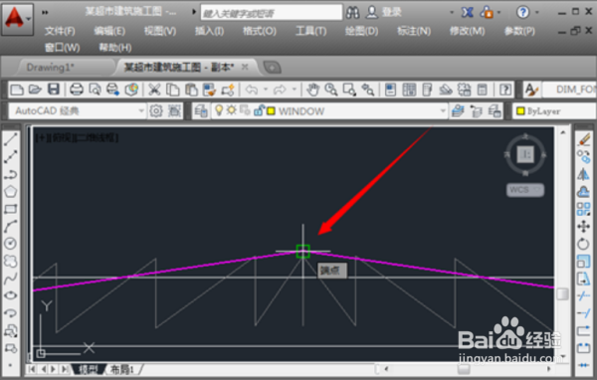
Task: Click the Undo arrow icon
Action: pos(252,90)
